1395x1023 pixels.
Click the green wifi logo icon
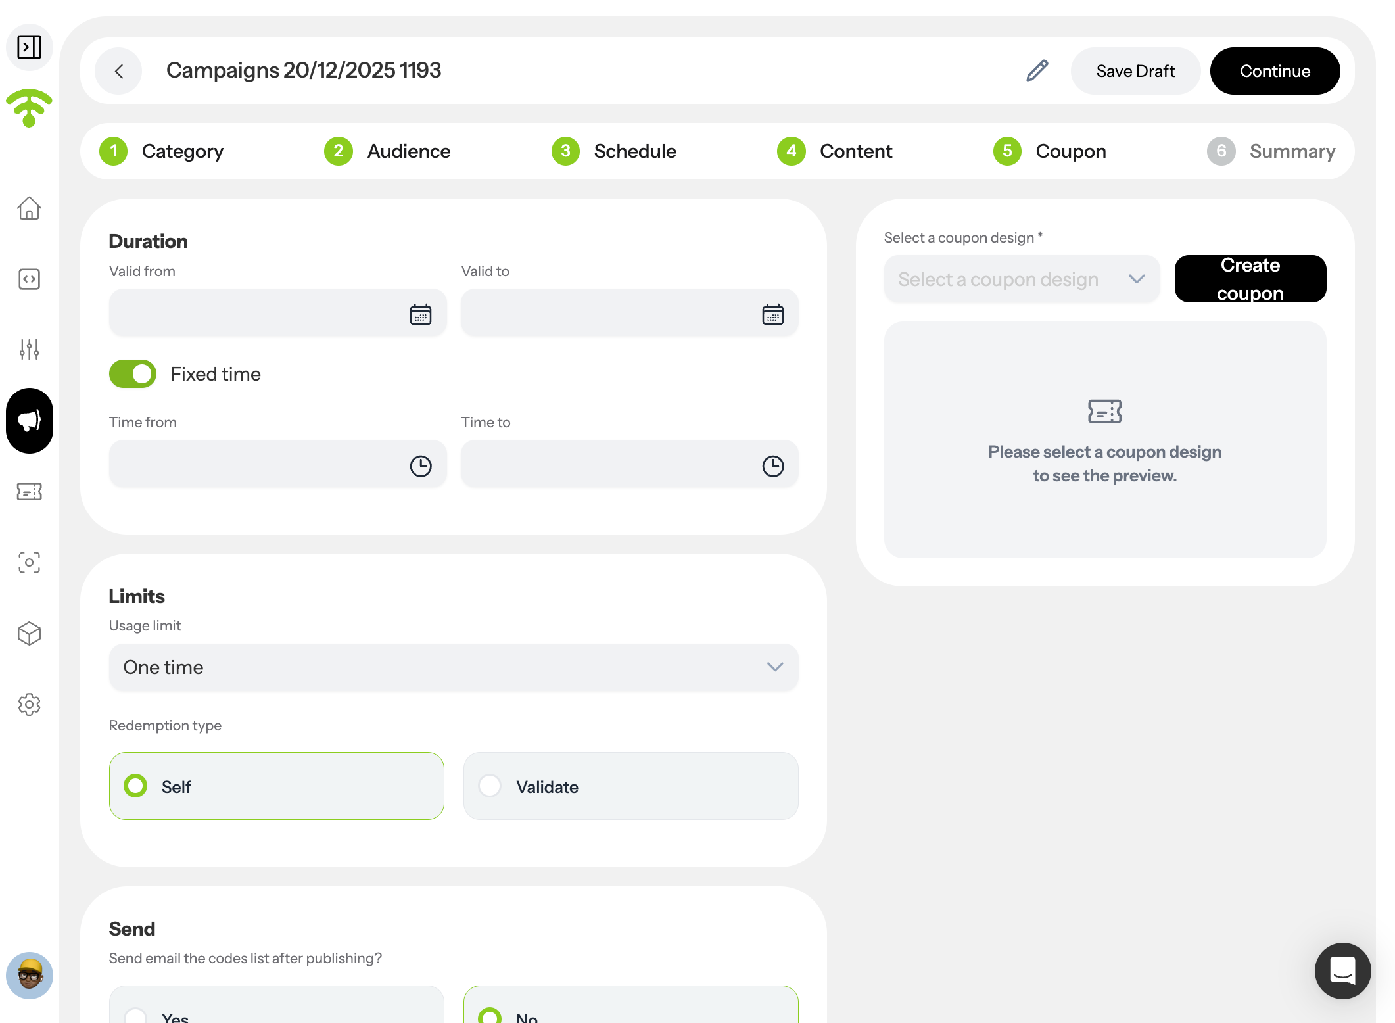click(29, 107)
